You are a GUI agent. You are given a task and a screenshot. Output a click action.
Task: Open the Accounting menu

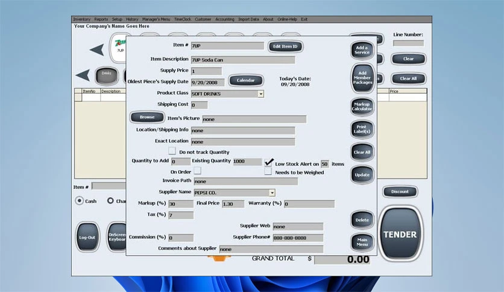coord(225,19)
